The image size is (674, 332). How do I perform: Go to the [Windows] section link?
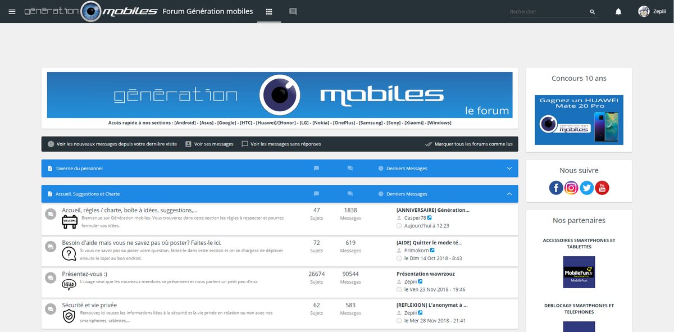(x=440, y=122)
